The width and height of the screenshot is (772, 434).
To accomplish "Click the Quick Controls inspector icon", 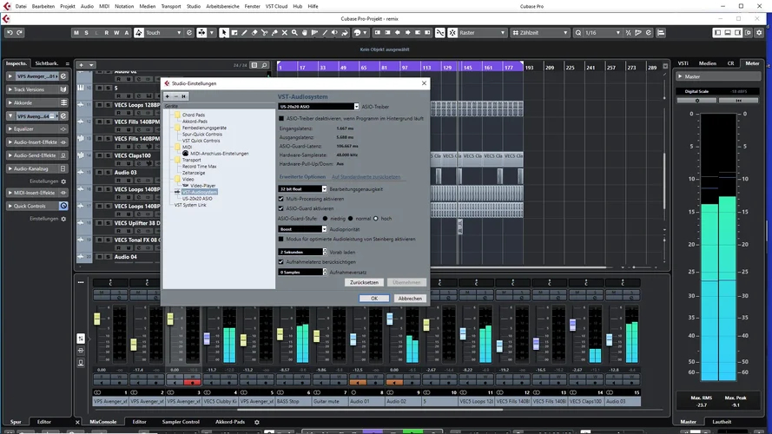I will tap(63, 206).
